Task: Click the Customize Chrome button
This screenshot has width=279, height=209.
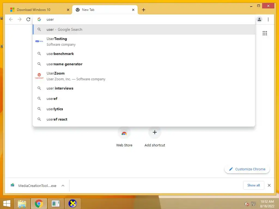Action: pyautogui.click(x=247, y=169)
